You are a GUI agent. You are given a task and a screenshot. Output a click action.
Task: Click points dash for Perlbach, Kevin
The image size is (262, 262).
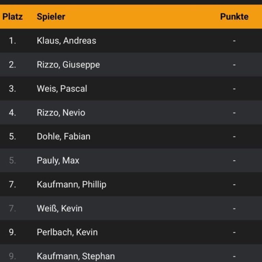point(234,232)
